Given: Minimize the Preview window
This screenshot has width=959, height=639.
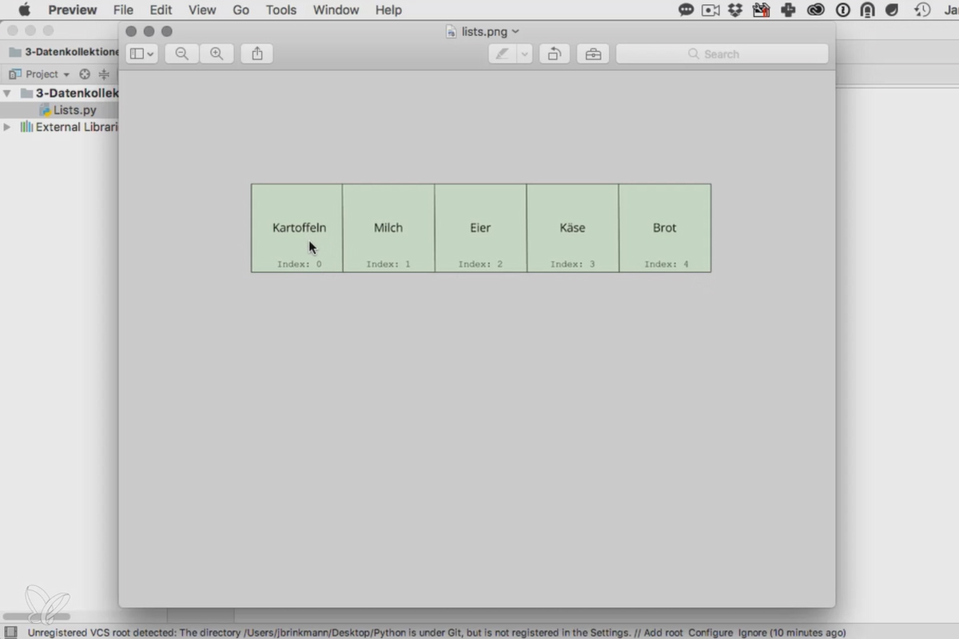Looking at the screenshot, I should tap(149, 31).
